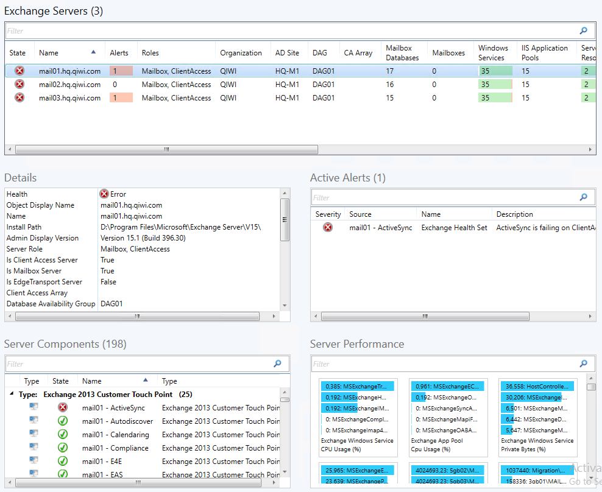The image size is (602, 492).
Task: Open Exchange Windows Service Private Bytes chart
Action: tap(538, 418)
